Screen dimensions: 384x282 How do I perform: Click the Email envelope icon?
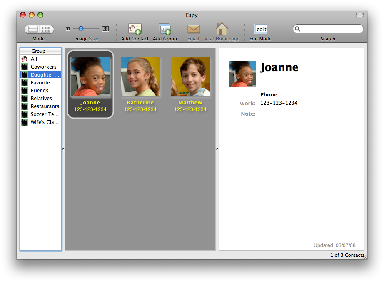tap(194, 29)
